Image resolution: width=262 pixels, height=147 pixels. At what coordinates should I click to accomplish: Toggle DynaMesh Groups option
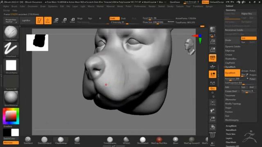tap(245, 71)
